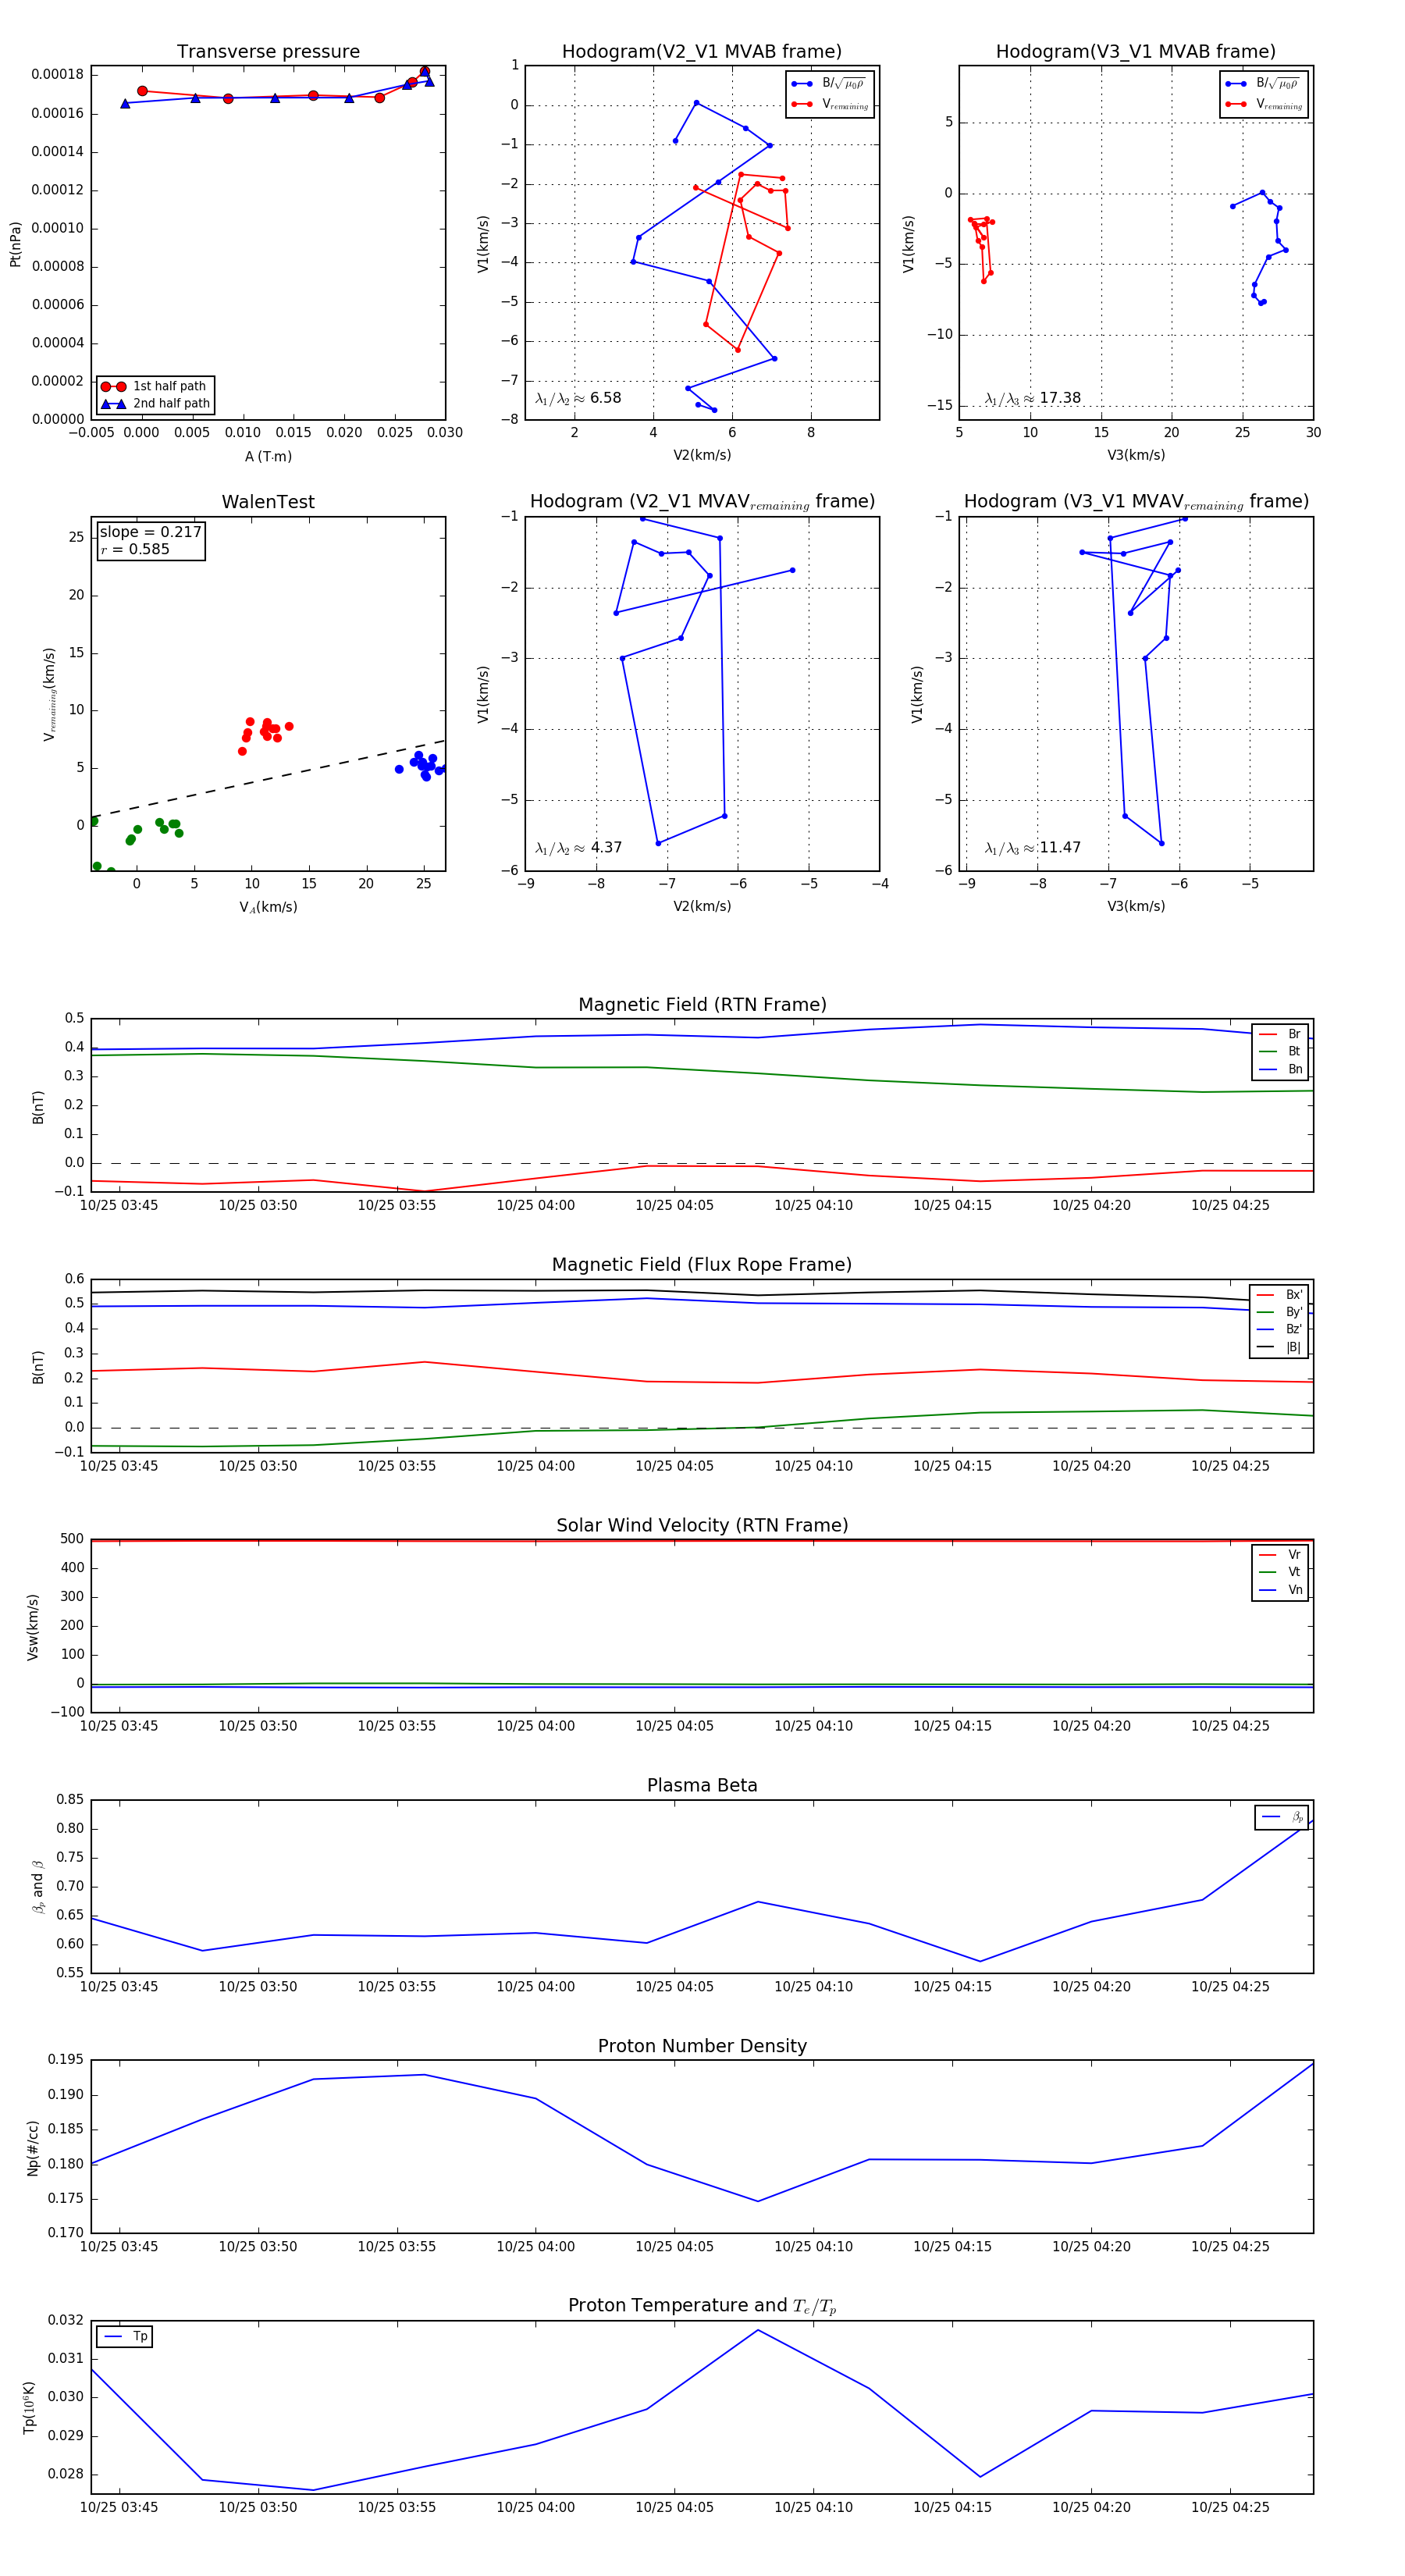Click the λ1/λ3 ≈ 11.47 annotation
The height and width of the screenshot is (2576, 1405).
tap(1032, 848)
